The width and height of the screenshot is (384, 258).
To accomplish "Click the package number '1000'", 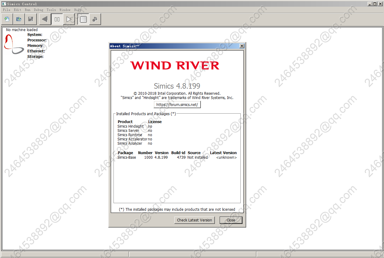I will coord(148,157).
